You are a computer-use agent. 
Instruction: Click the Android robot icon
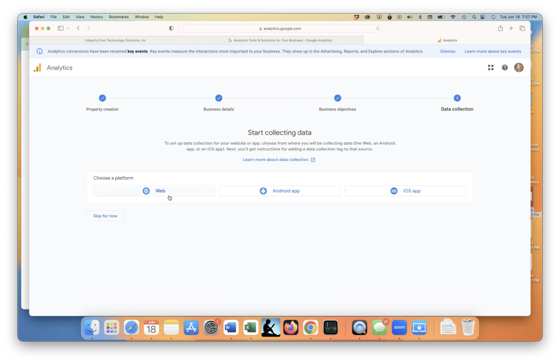click(263, 191)
